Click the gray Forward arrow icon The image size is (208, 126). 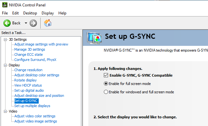(33, 23)
